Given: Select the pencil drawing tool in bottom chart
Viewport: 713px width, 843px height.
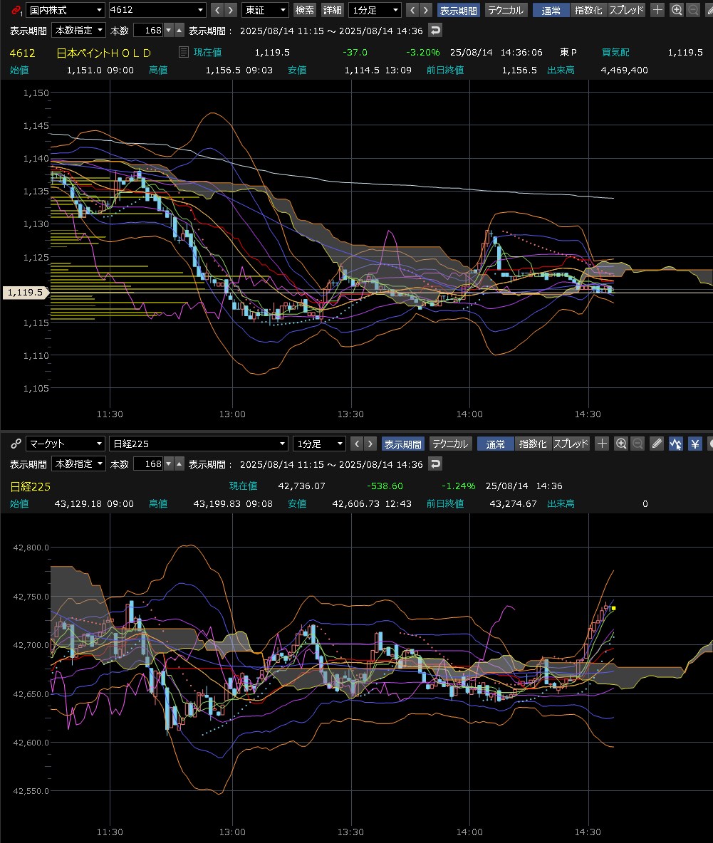Looking at the screenshot, I should click(x=657, y=444).
